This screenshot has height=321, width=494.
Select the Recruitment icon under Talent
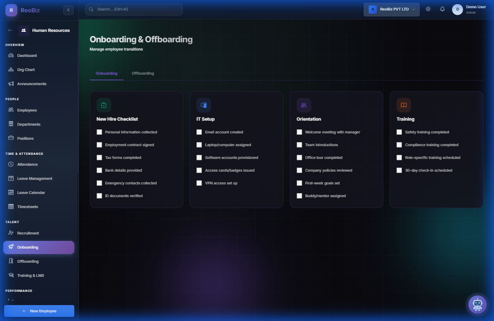point(10,233)
